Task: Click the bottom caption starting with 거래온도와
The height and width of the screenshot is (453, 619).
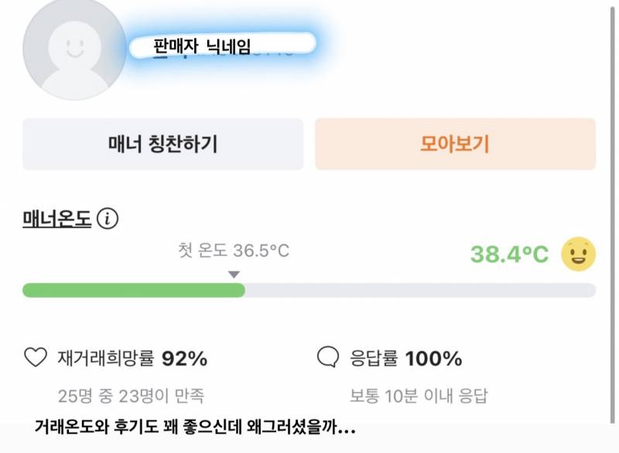Action: pos(195,427)
